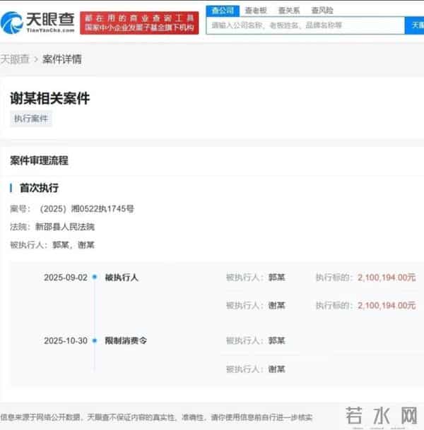
Task: Click the 执行案件 tag
Action: pos(31,119)
